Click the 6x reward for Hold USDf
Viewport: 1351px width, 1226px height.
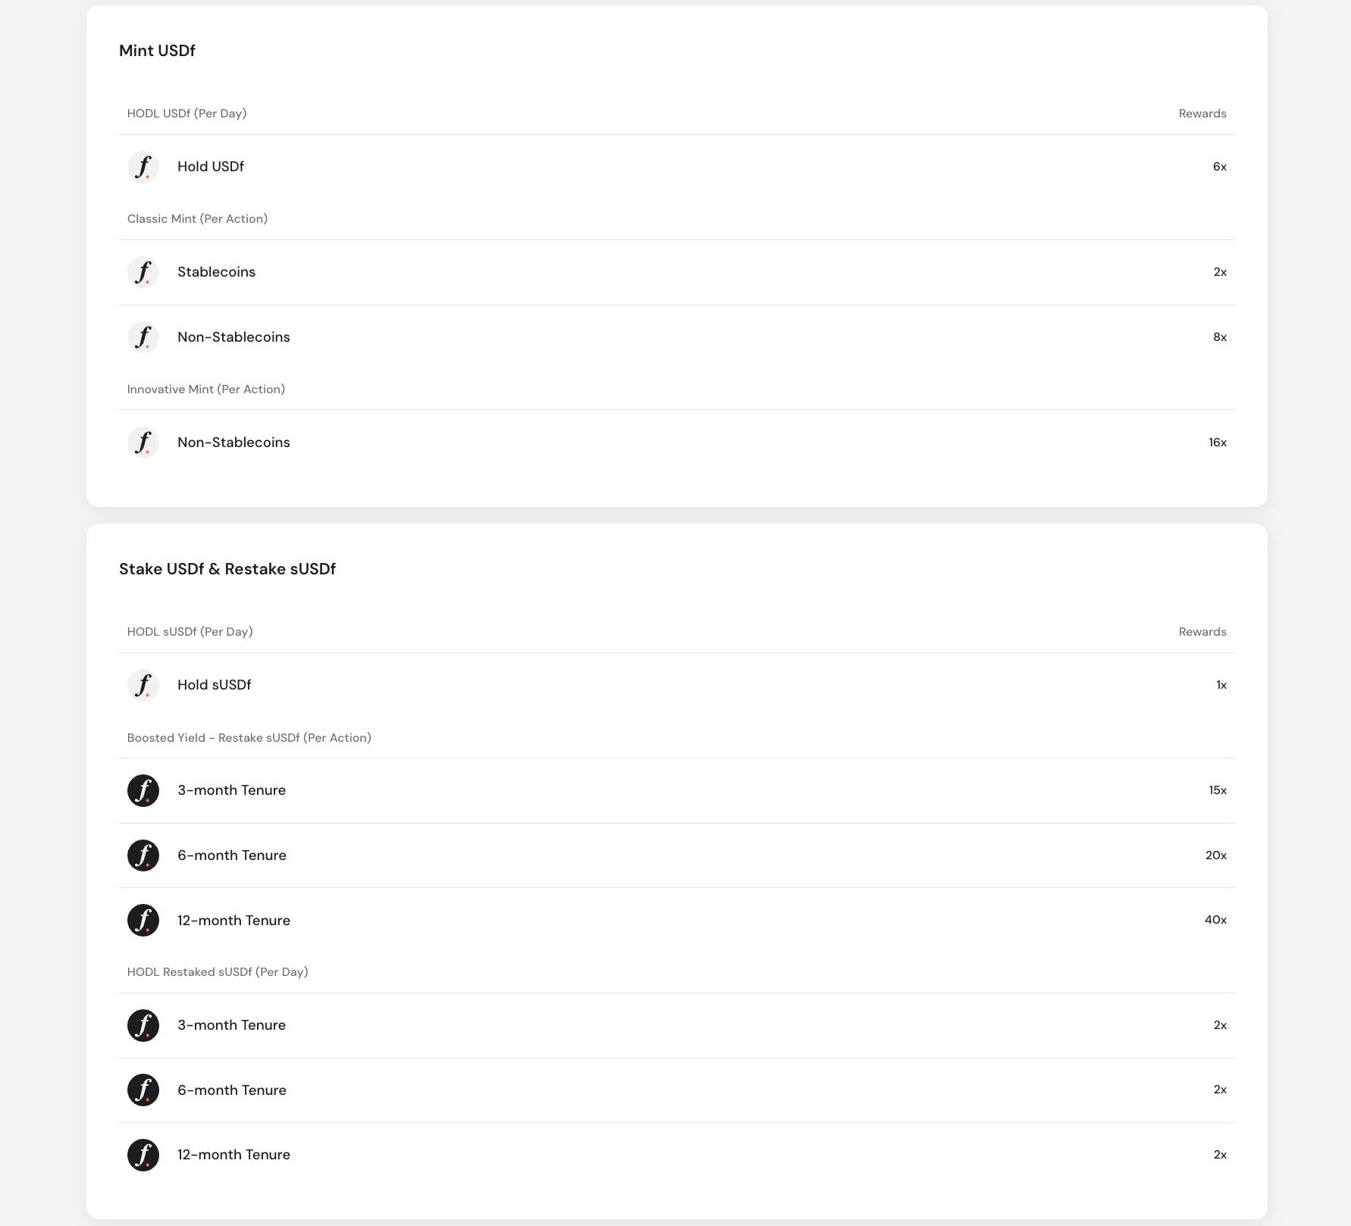tap(1220, 167)
